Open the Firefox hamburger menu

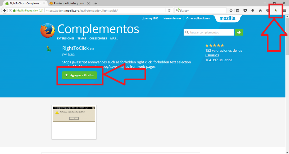(285, 11)
